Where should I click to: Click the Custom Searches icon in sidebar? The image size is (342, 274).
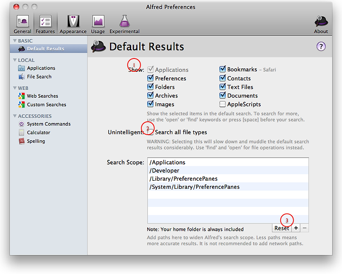pos(21,105)
